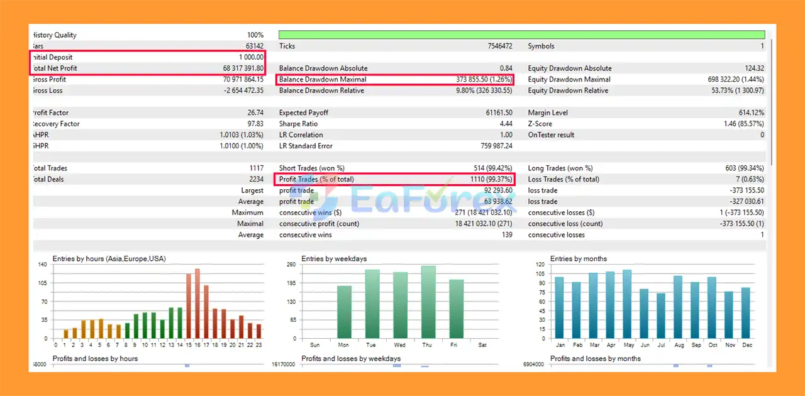Click the green History Quality progress bar
This screenshot has height=396, width=805.
[521, 35]
